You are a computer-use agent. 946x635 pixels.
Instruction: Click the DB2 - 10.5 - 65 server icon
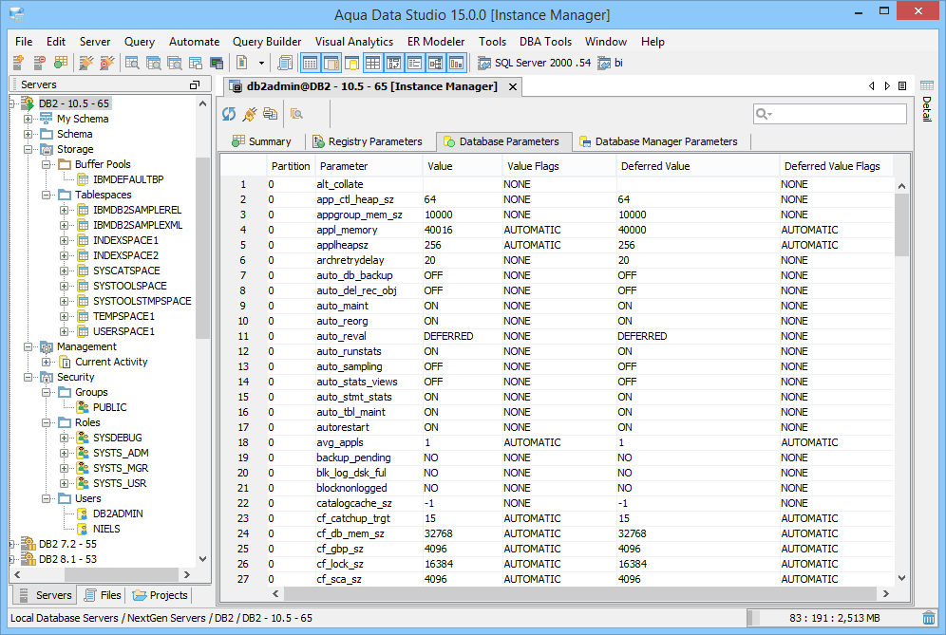pos(28,103)
